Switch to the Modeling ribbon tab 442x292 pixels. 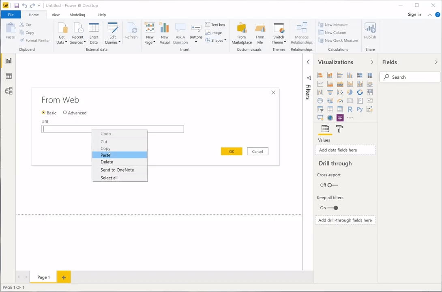(77, 15)
